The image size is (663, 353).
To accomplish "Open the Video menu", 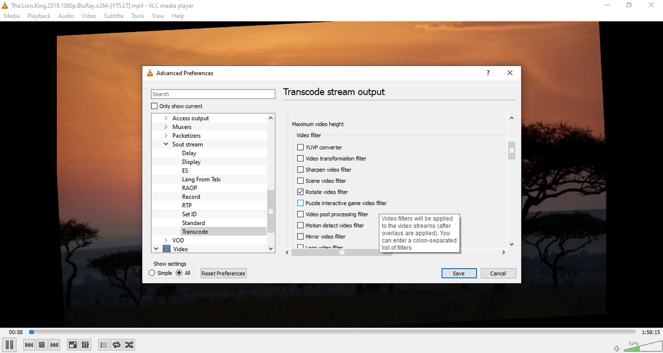I will (89, 16).
